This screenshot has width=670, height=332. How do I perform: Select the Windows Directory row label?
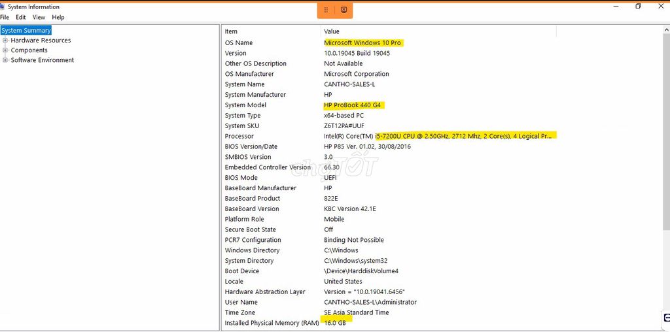coord(252,250)
